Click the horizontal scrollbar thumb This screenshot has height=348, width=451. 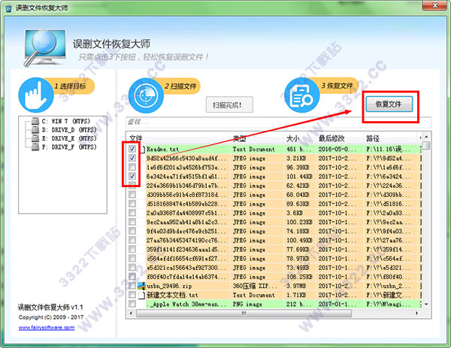(x=244, y=313)
